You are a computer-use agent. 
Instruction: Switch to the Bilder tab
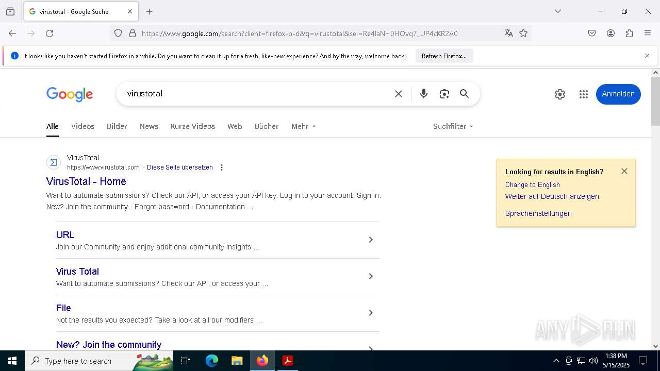click(x=117, y=126)
